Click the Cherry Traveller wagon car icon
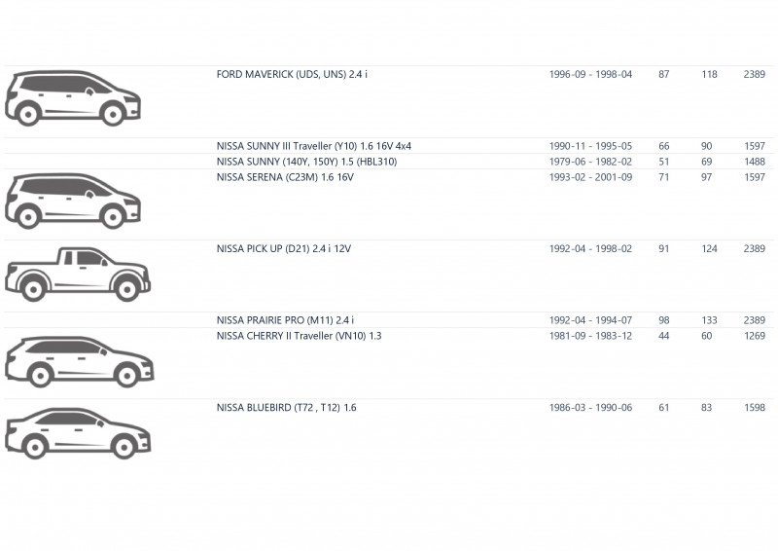The width and height of the screenshot is (778, 551). [x=80, y=362]
